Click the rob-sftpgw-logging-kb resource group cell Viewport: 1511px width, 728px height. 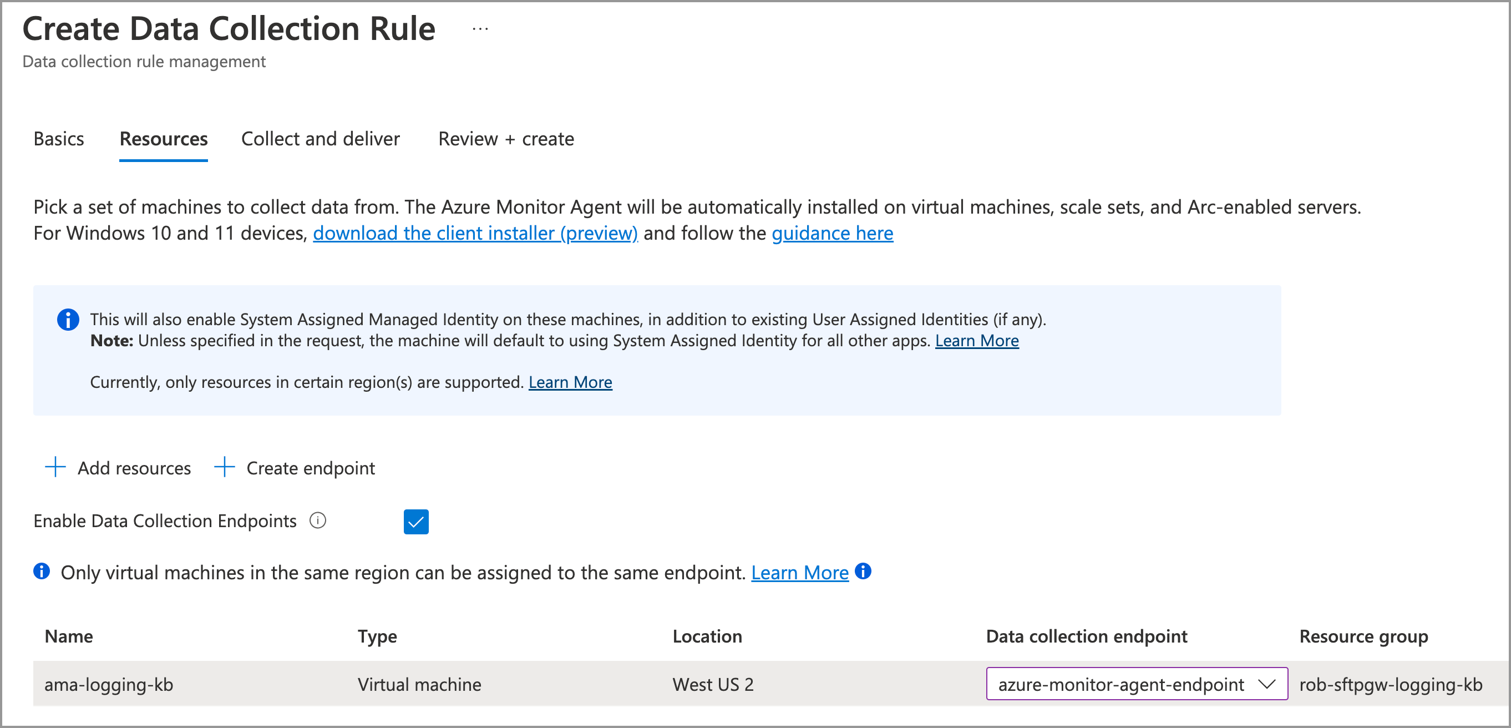pyautogui.click(x=1391, y=685)
